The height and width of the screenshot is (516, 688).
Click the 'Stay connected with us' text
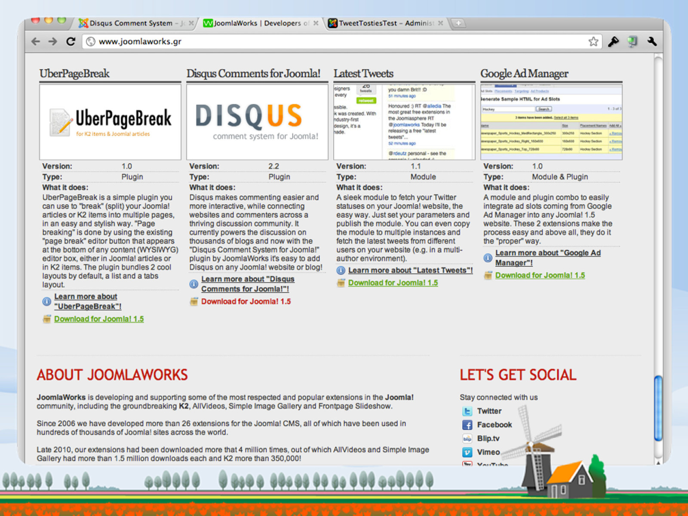[x=499, y=397]
